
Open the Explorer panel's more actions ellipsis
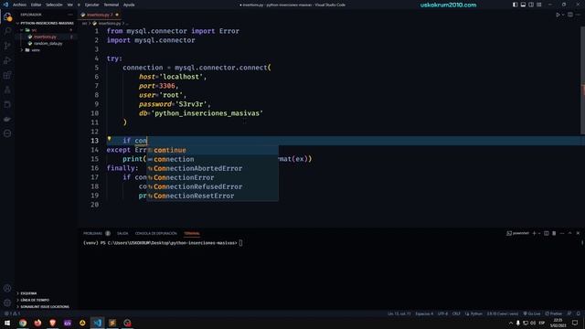point(70,15)
